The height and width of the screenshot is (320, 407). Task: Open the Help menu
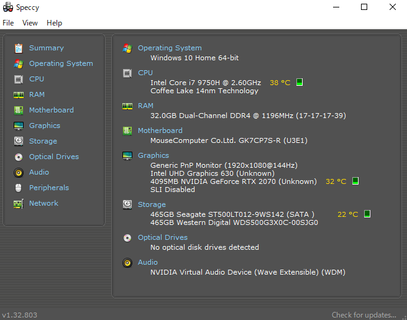tap(54, 23)
